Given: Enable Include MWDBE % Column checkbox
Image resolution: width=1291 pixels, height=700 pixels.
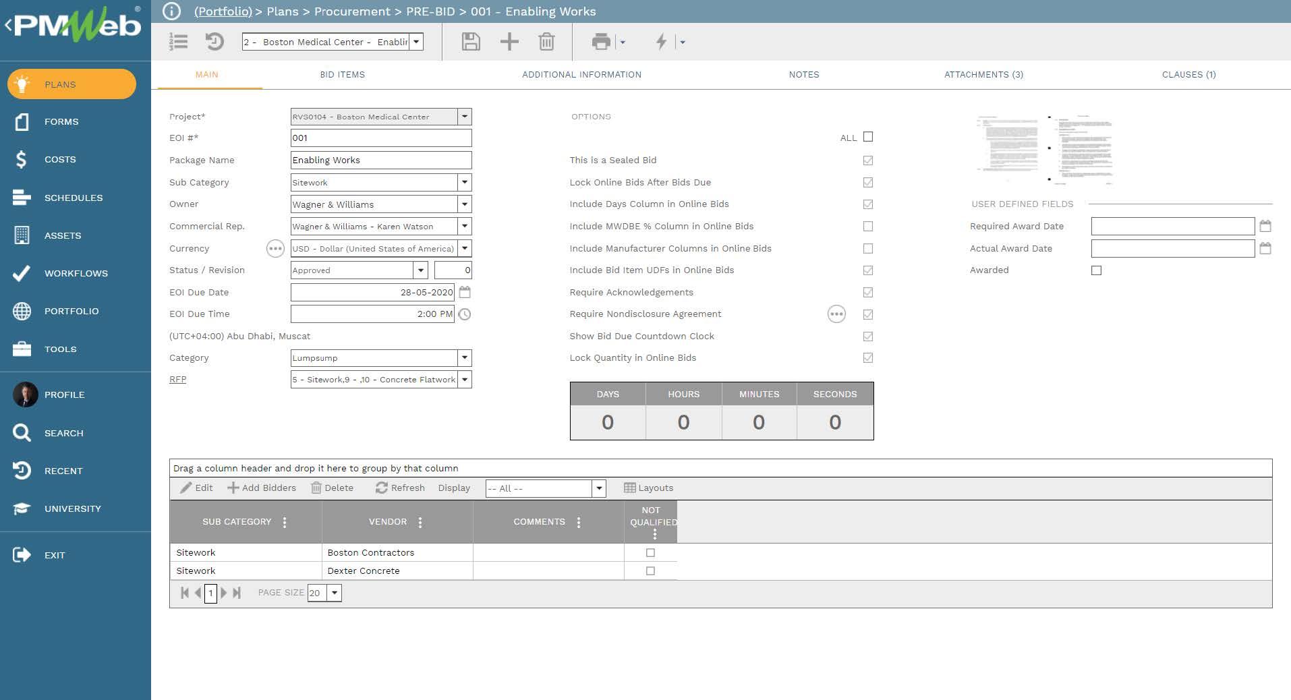Looking at the screenshot, I should 868,227.
